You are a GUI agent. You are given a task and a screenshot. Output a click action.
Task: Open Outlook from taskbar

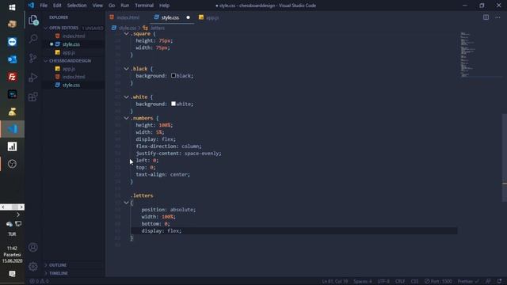pyautogui.click(x=13, y=59)
